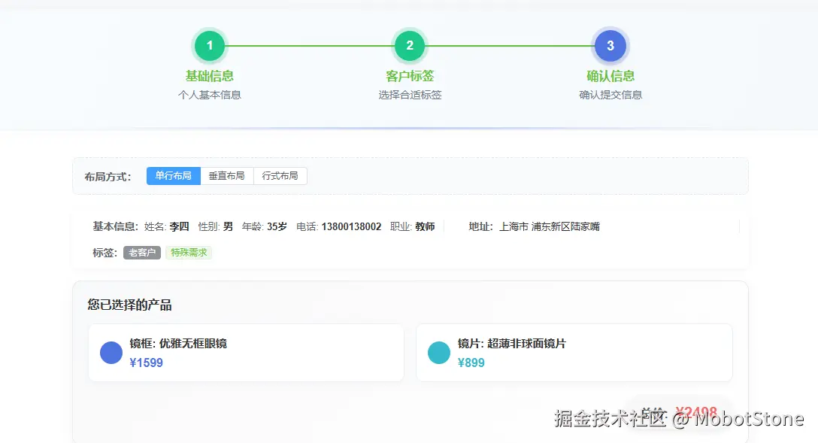Click the phone number 13800138002
The image size is (818, 443).
pos(351,226)
